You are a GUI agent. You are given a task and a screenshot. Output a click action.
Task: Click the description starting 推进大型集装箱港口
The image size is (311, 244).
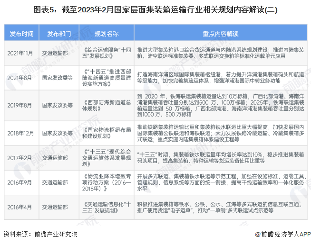pyautogui.click(x=221, y=53)
